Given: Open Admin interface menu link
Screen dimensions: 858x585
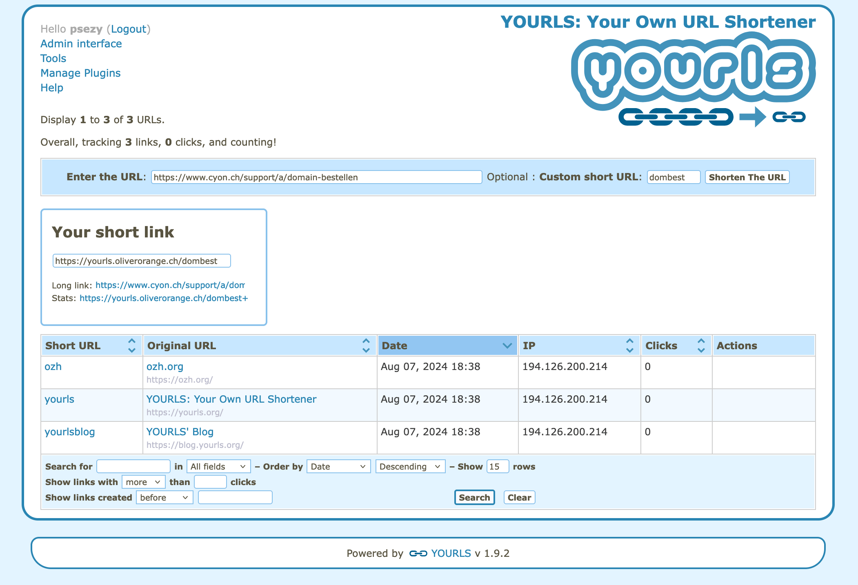Looking at the screenshot, I should point(81,44).
